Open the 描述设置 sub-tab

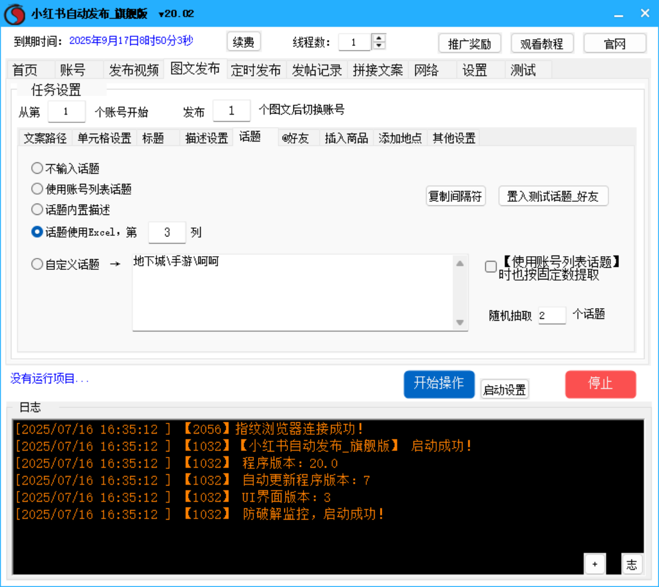pyautogui.click(x=206, y=139)
